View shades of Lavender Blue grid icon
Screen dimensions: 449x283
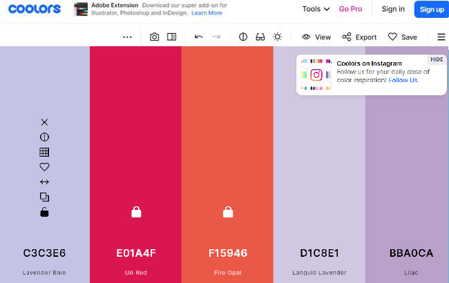[x=45, y=152]
